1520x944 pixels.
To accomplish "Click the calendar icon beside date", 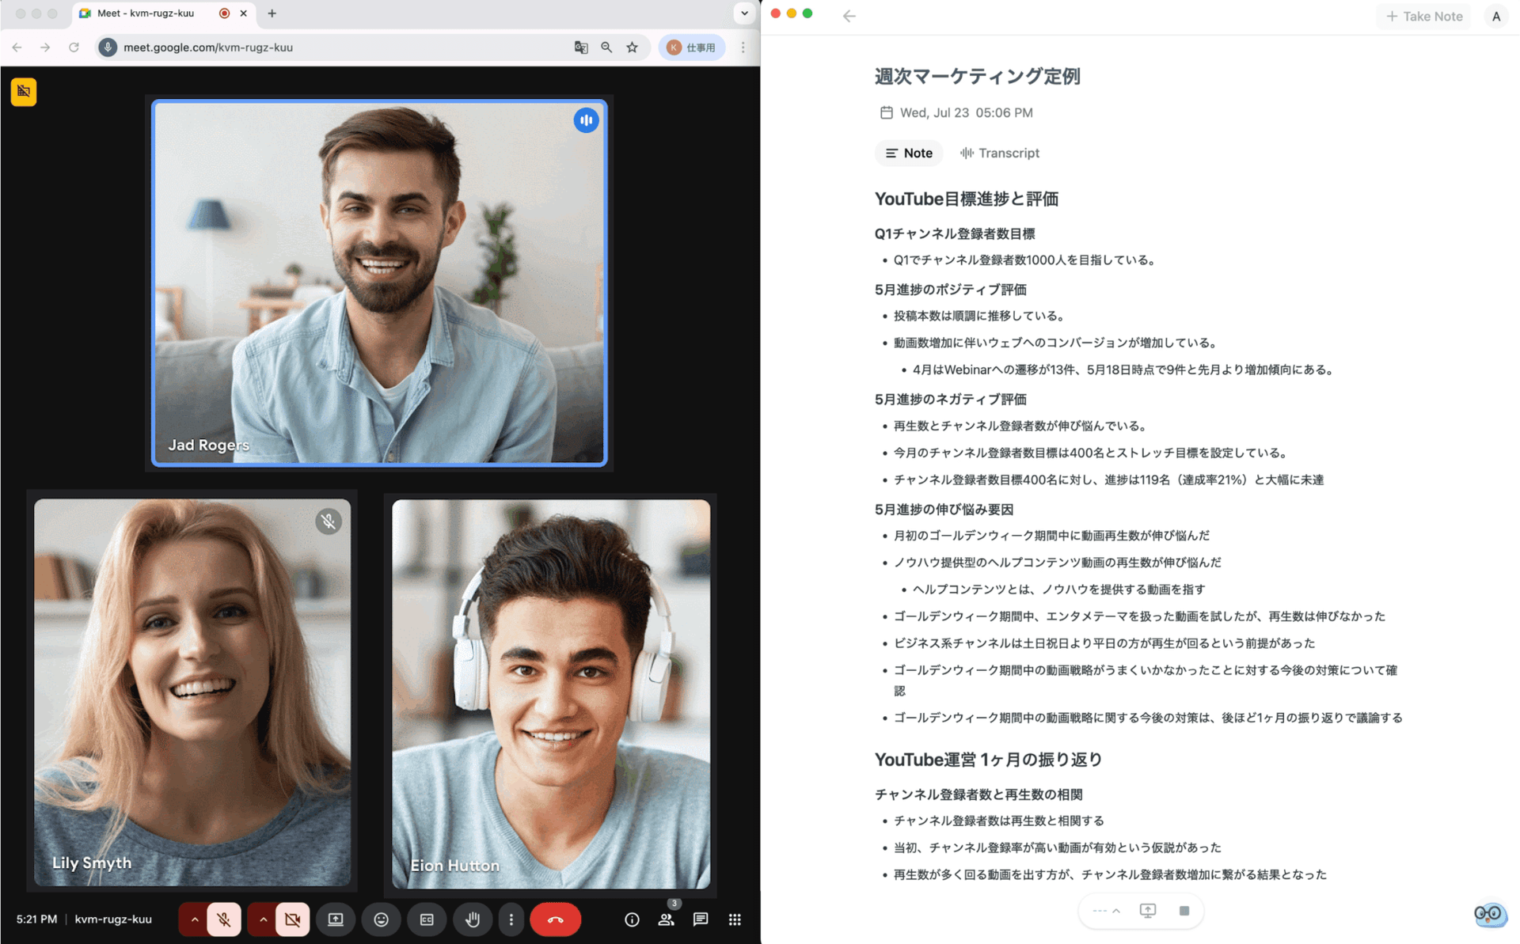I will pyautogui.click(x=886, y=112).
